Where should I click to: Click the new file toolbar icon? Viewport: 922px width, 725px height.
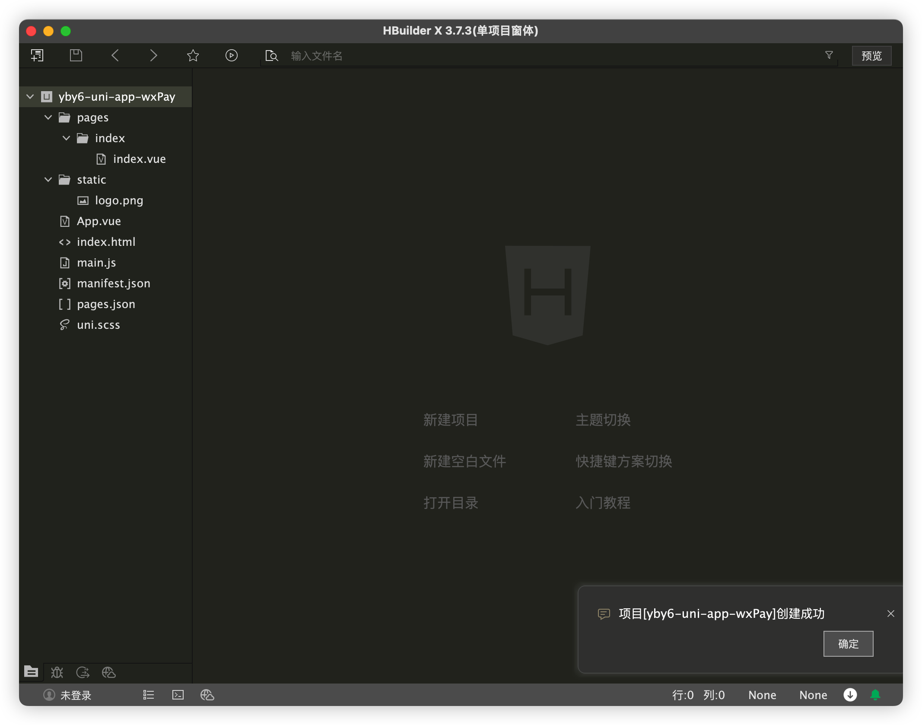[37, 55]
